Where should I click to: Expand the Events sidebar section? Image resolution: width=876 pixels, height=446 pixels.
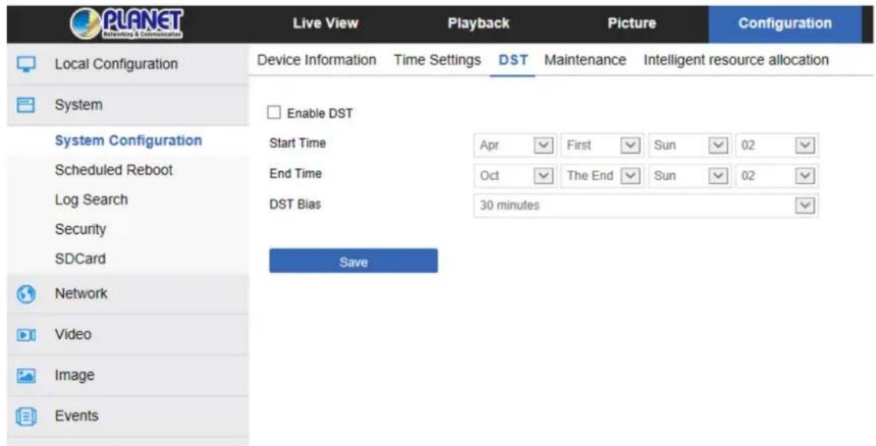click(128, 416)
